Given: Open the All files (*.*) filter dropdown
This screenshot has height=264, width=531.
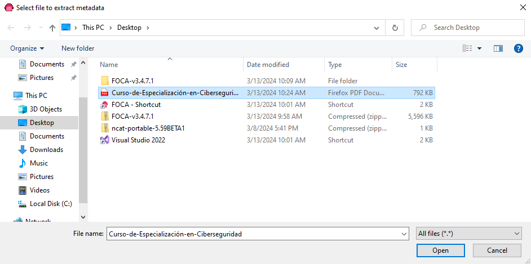Looking at the screenshot, I should [468, 233].
